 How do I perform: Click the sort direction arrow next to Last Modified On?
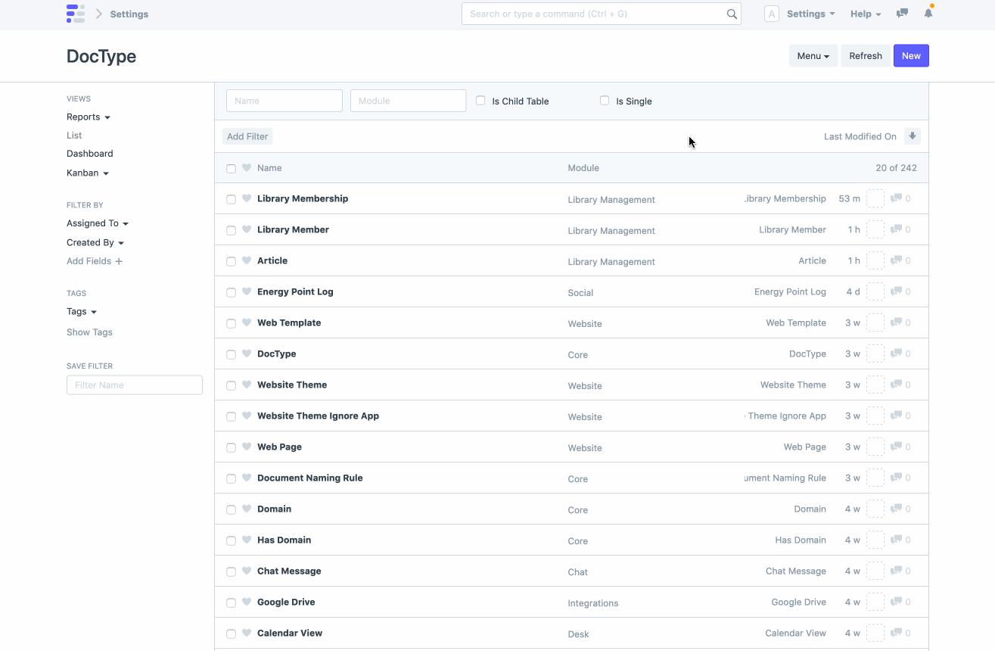pos(912,136)
